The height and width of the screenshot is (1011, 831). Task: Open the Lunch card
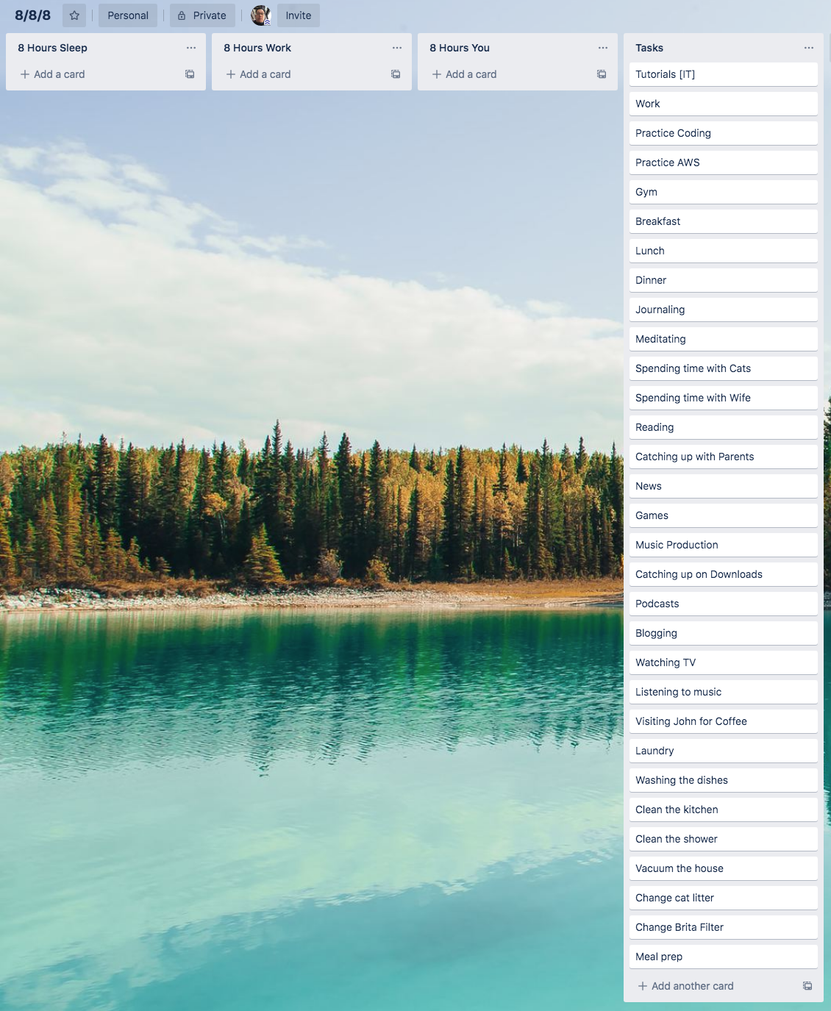point(724,251)
